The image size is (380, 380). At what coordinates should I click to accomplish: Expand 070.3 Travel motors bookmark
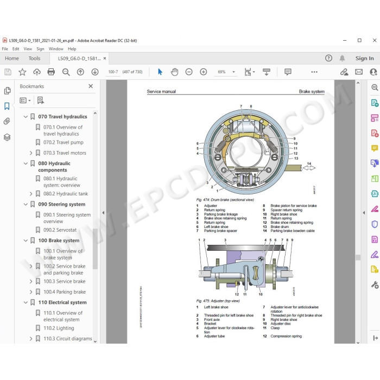[31, 153]
